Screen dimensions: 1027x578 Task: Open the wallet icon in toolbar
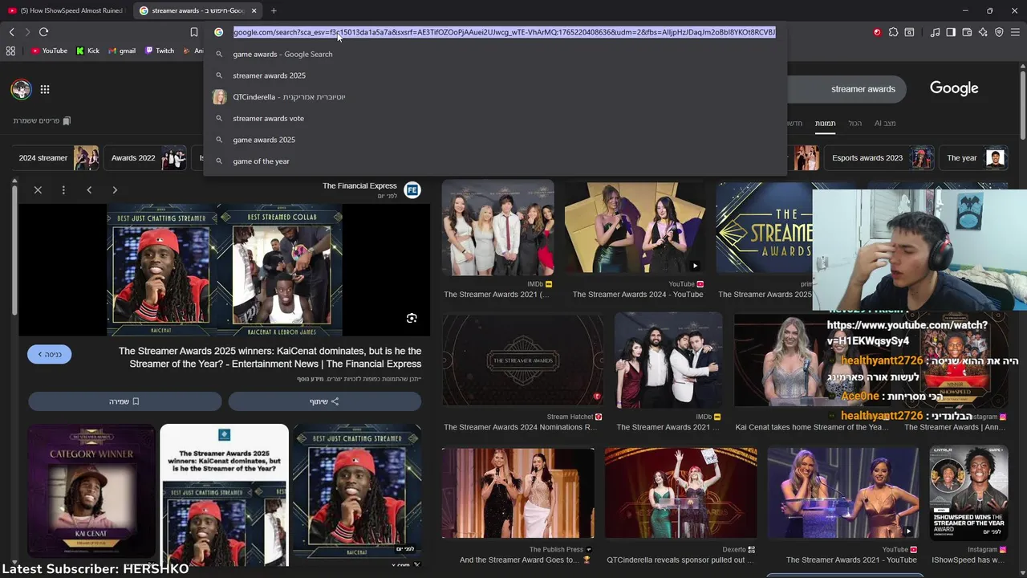click(x=967, y=32)
